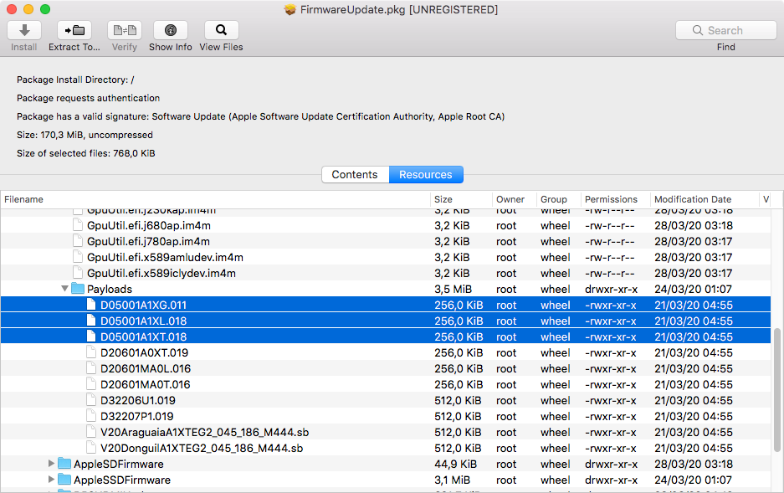
Task: Select file name D20601A0XT.019
Action: point(145,353)
